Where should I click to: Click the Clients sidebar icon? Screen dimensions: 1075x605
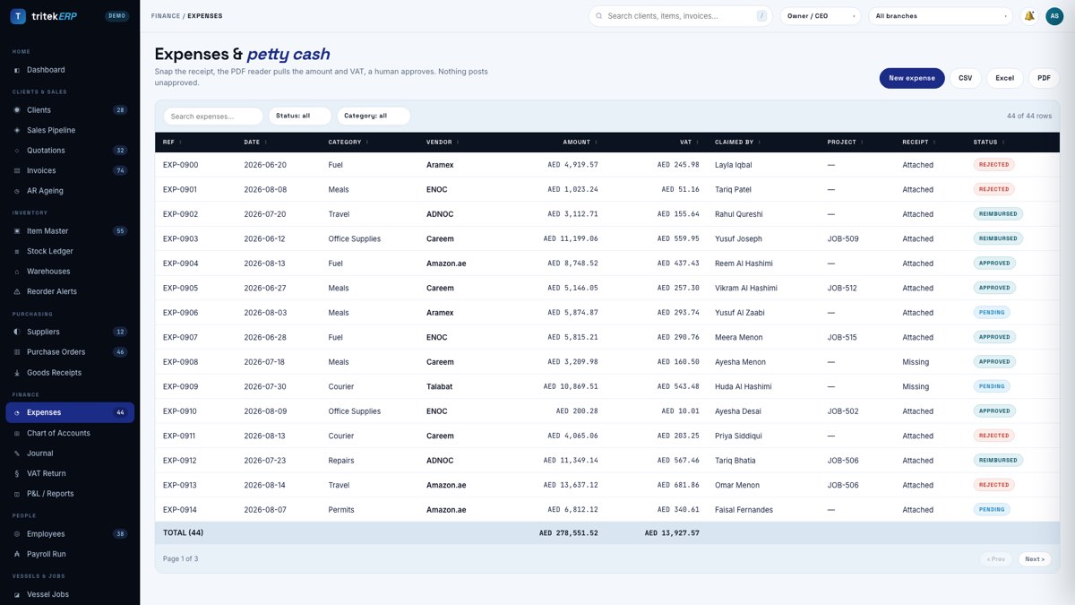[x=17, y=110]
